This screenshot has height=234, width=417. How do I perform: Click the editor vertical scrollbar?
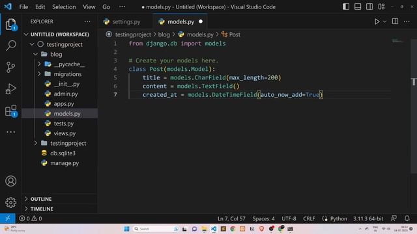point(414,106)
